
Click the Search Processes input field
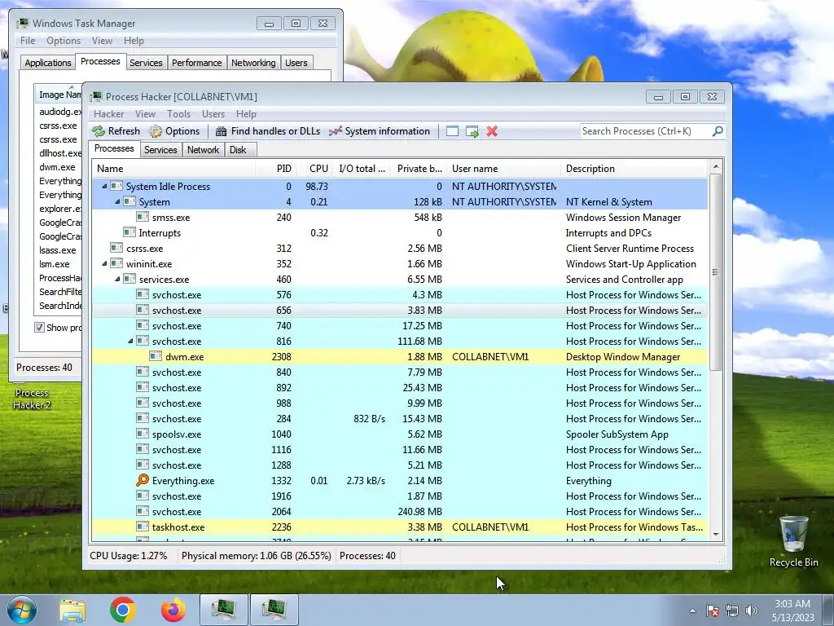coord(646,131)
